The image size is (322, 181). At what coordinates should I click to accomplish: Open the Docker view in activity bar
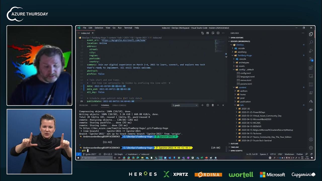click(311, 109)
